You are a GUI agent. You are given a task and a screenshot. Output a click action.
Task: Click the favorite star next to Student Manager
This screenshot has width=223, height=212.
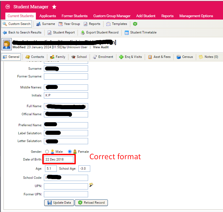[x=54, y=7]
